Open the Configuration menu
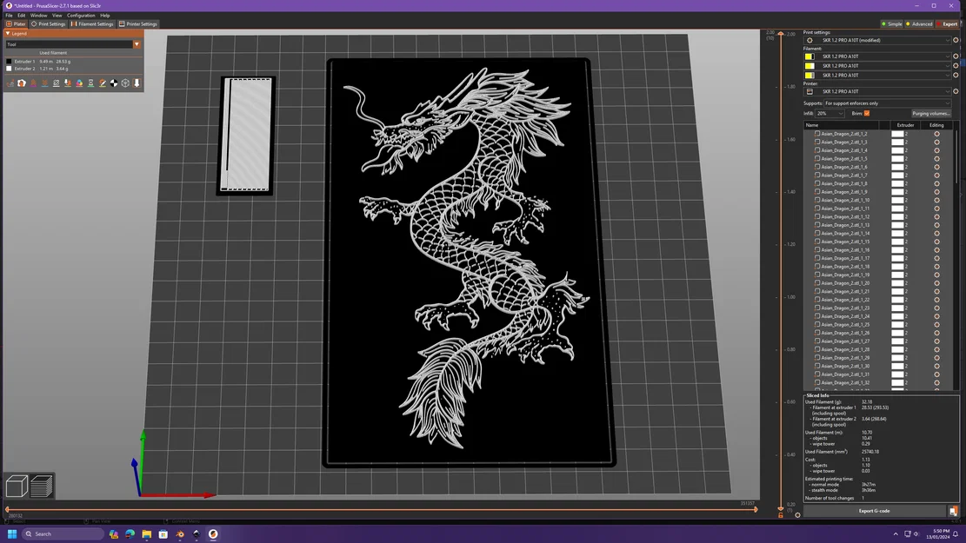 (x=81, y=16)
